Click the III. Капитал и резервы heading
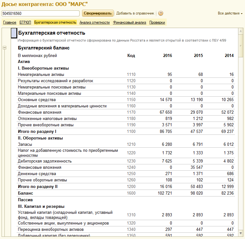245x239 pixels. pyautogui.click(x=41, y=207)
